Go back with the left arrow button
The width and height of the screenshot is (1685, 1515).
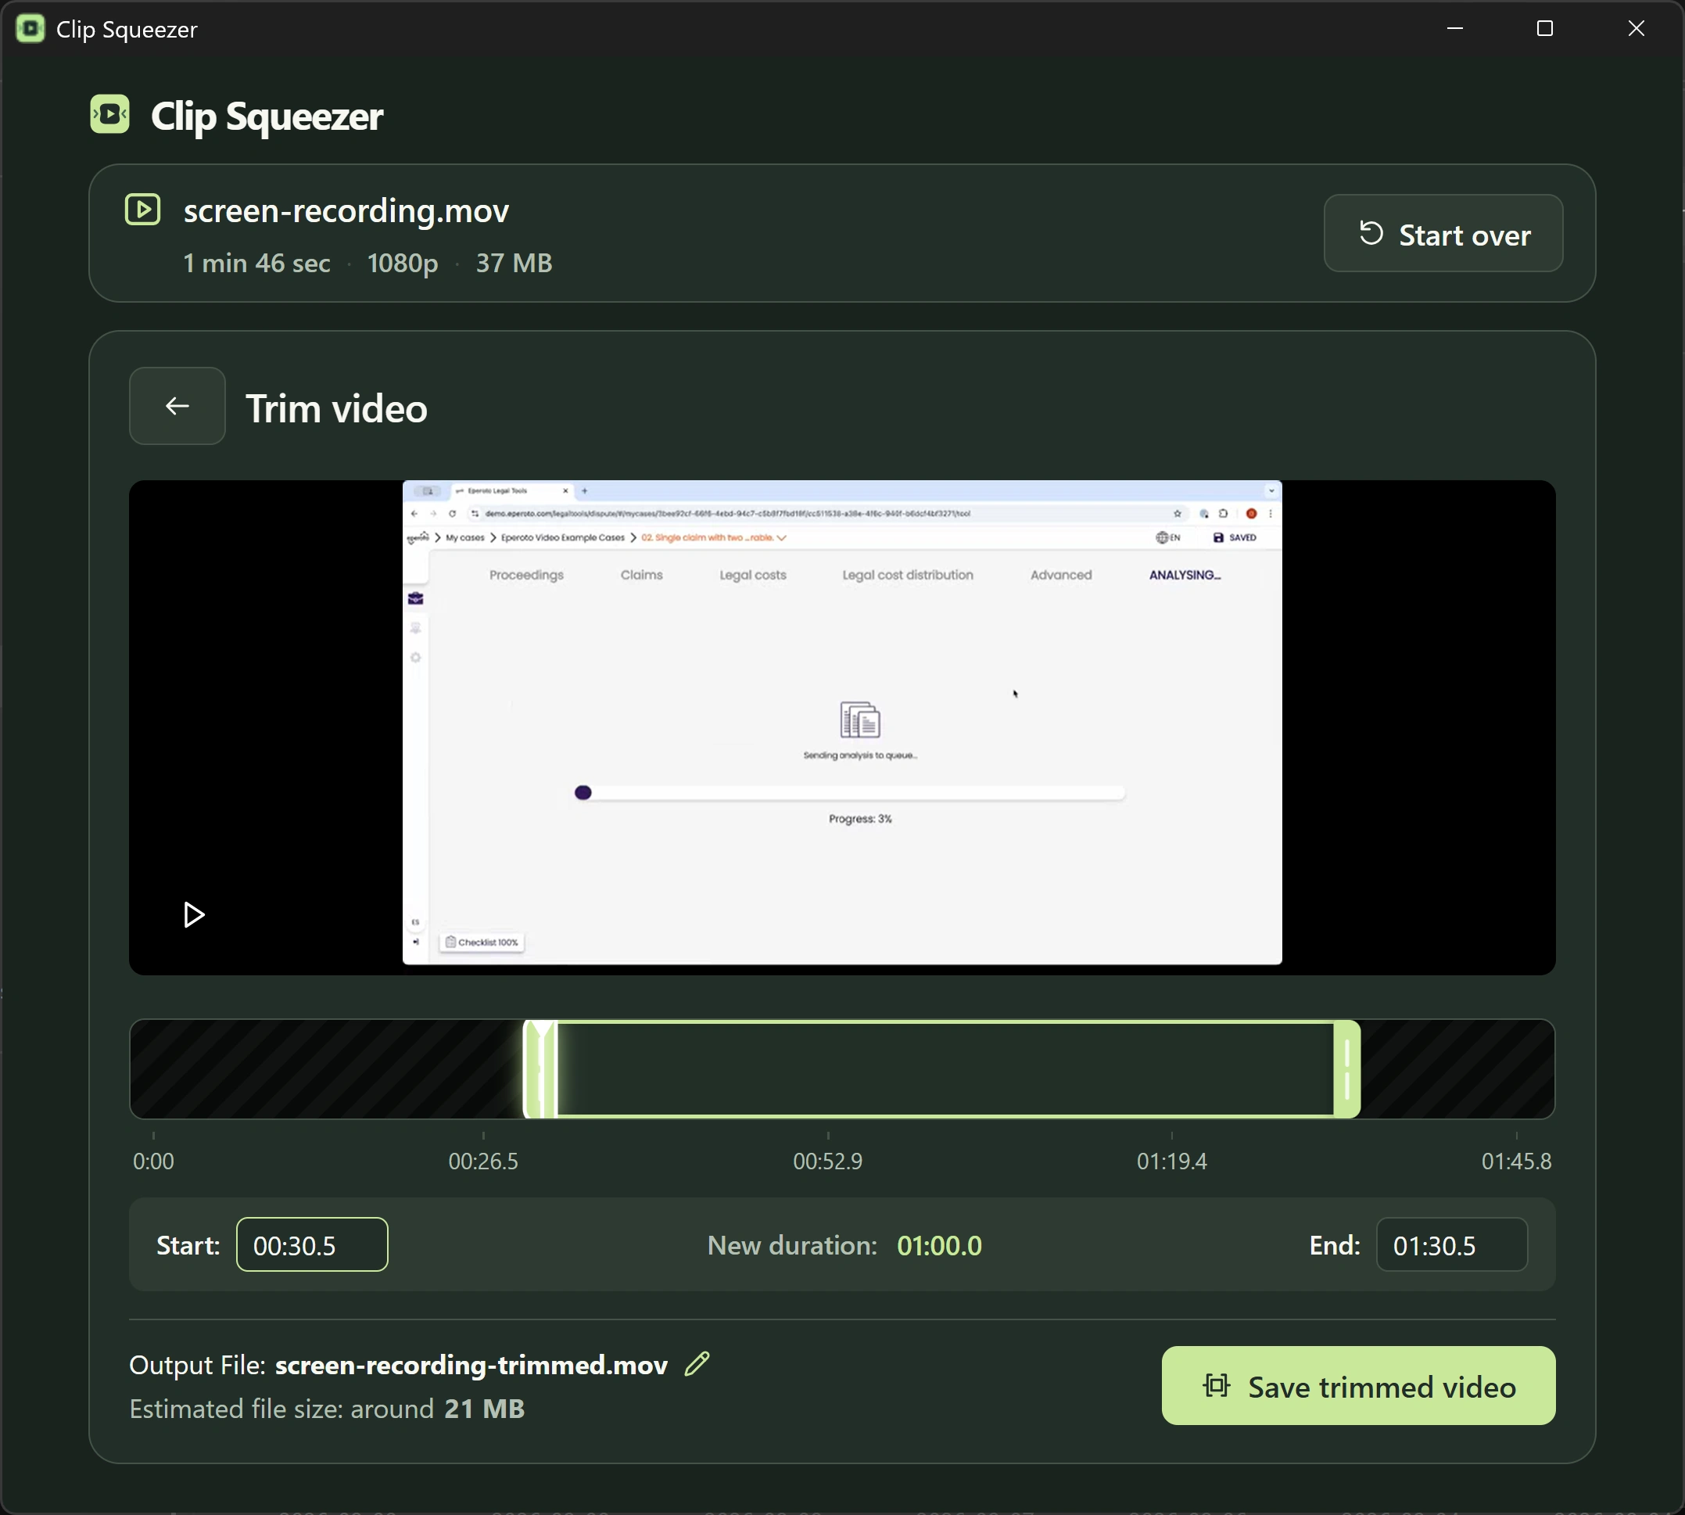(177, 406)
